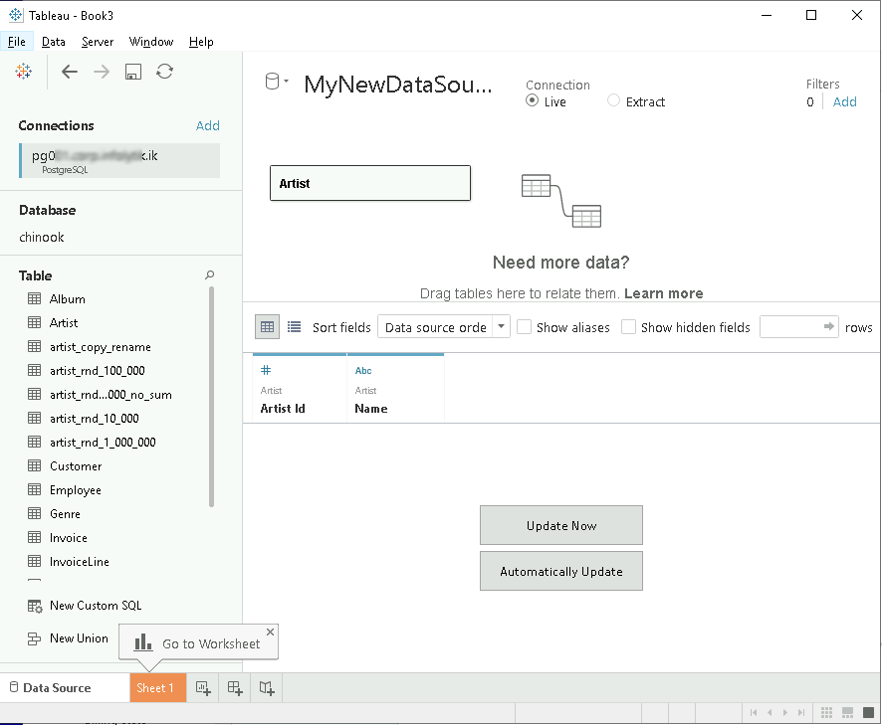Click the rows count input field
This screenshot has width=882, height=725.
[790, 326]
